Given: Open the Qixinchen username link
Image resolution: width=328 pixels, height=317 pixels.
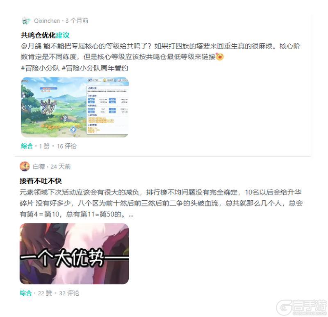Looking at the screenshot, I should point(47,21).
